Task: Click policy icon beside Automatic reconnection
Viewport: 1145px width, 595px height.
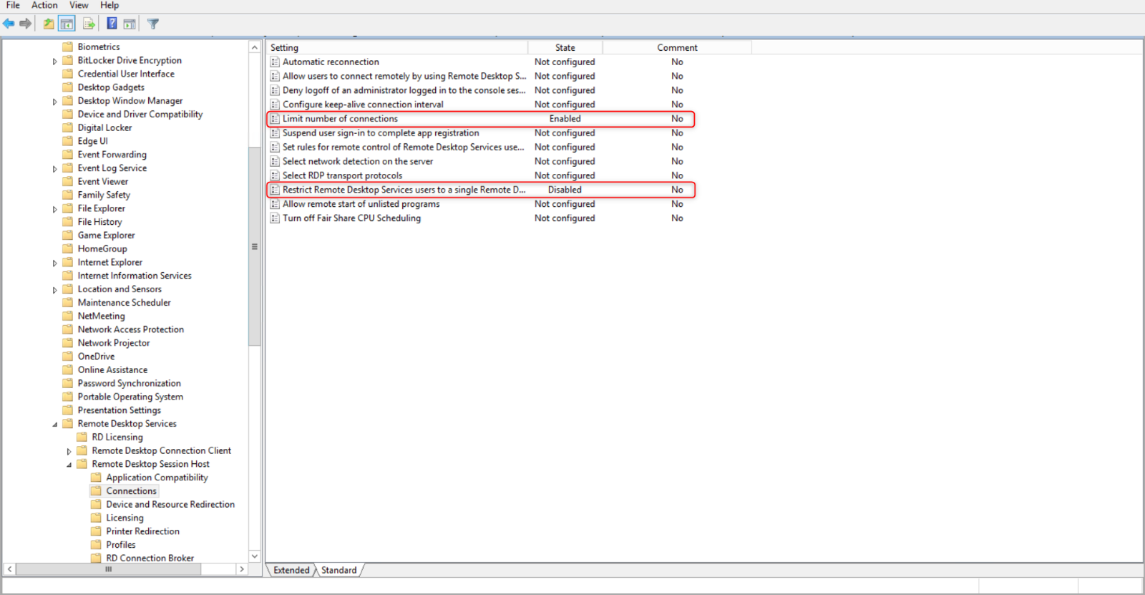Action: (275, 62)
